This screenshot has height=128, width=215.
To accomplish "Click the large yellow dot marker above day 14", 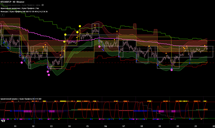I will pyautogui.click(x=65, y=35).
